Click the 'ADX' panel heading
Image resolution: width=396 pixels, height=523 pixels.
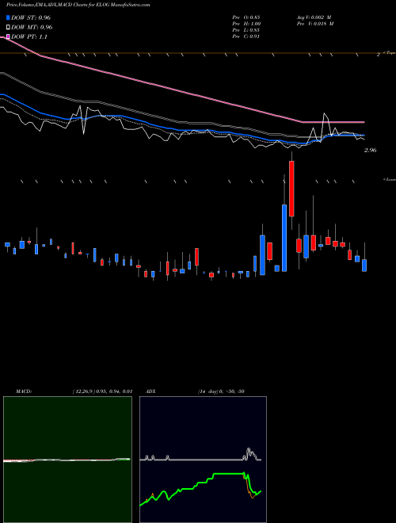click(x=150, y=391)
